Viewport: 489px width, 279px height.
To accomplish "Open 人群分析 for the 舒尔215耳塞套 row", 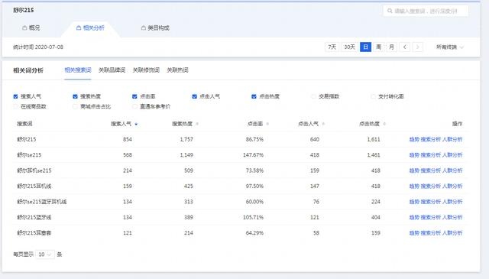I will click(452, 233).
